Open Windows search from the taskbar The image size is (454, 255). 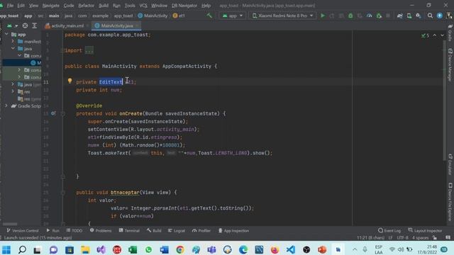click(22, 249)
